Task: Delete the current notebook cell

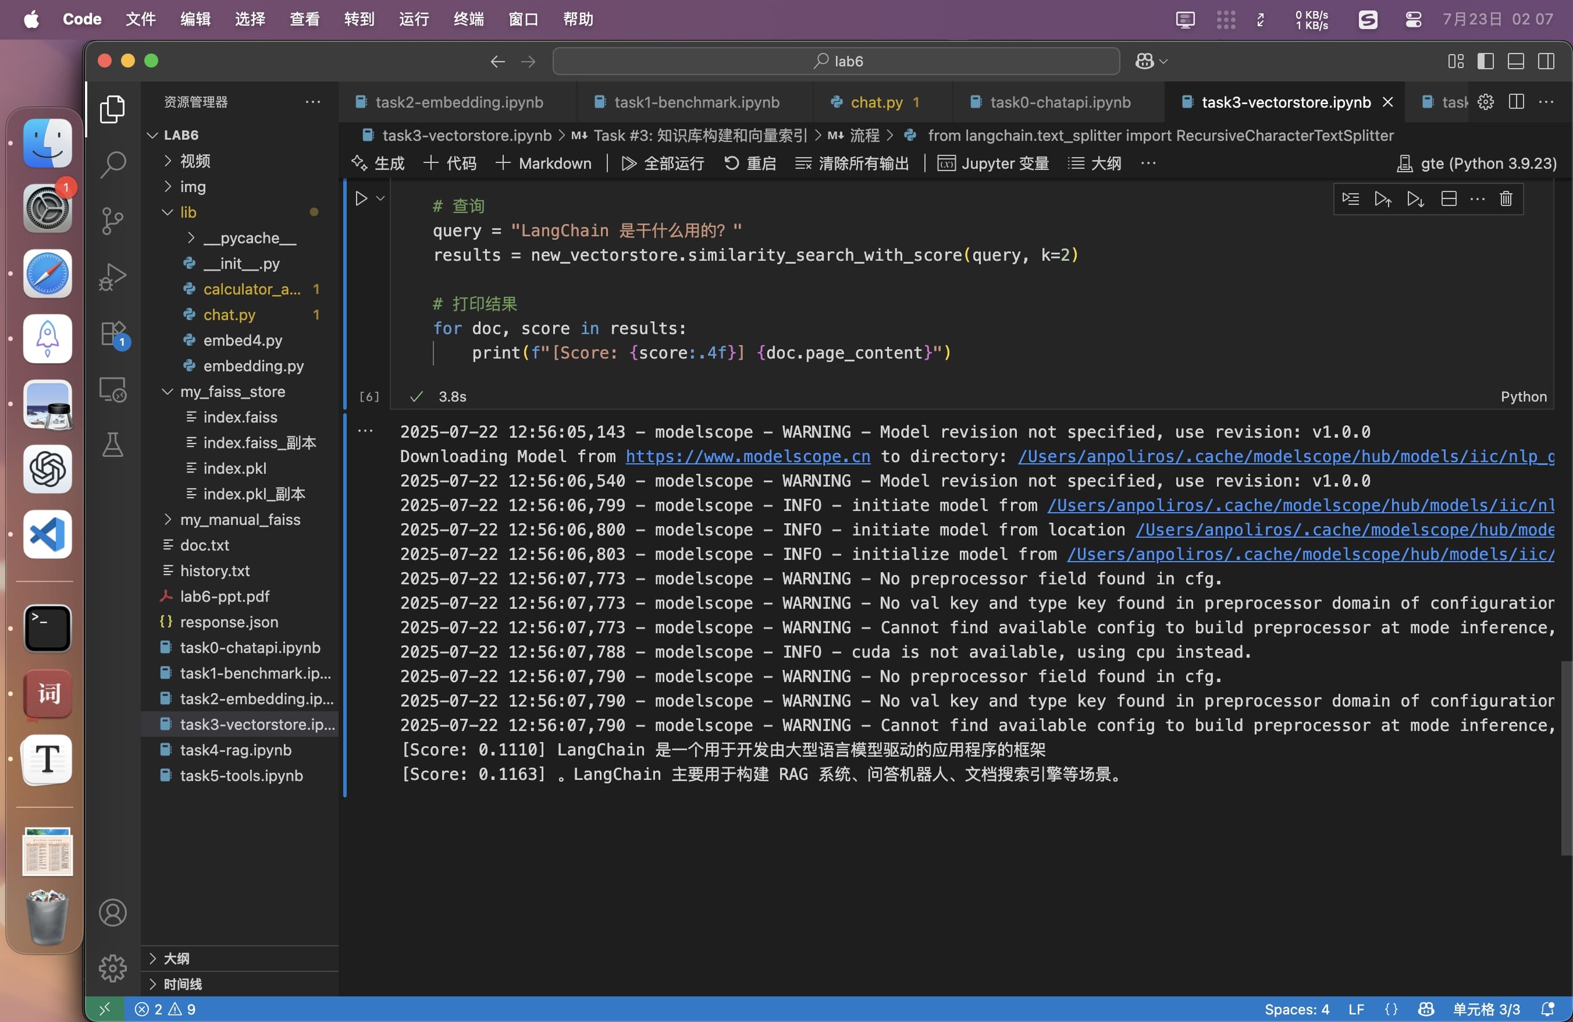Action: click(x=1506, y=199)
